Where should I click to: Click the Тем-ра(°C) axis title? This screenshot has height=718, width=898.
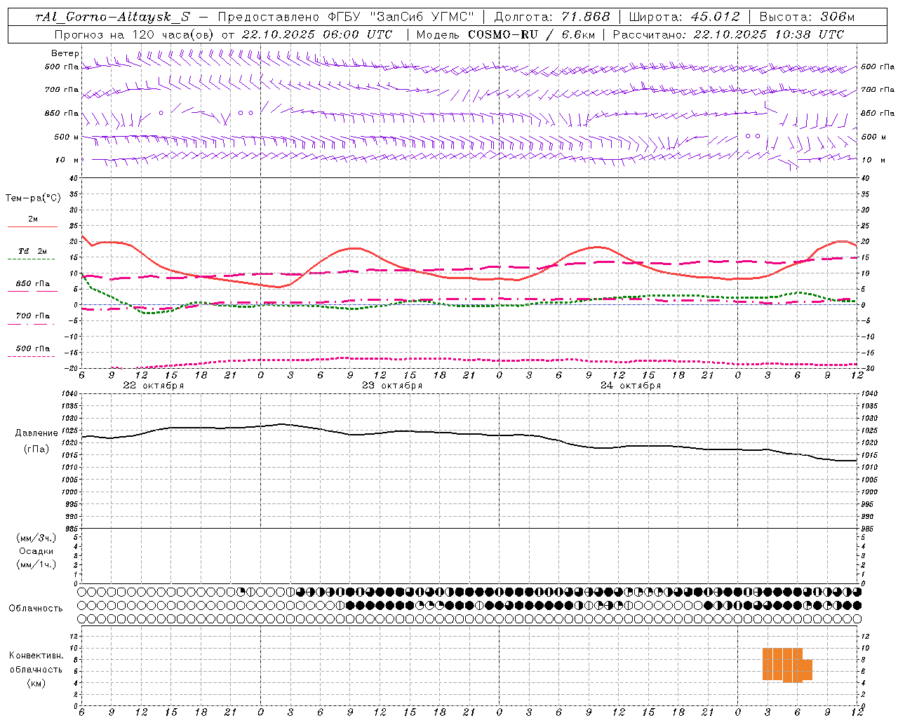pos(33,198)
